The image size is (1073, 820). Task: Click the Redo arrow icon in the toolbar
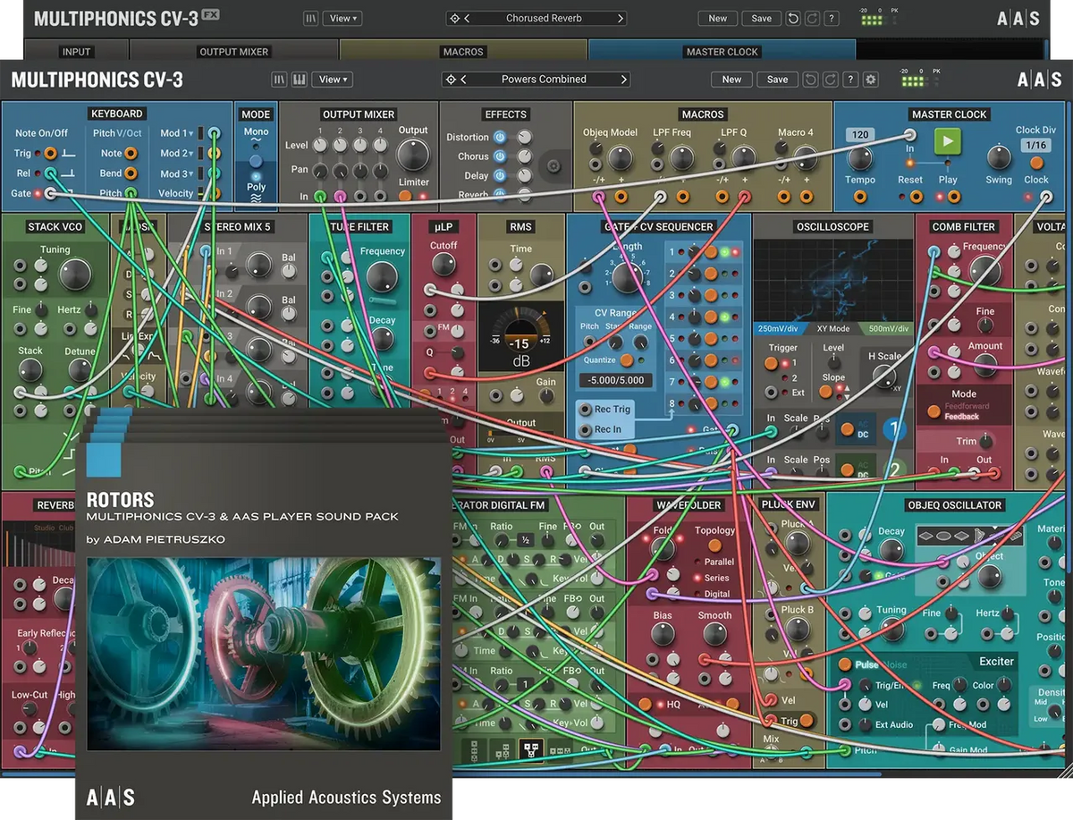click(831, 79)
